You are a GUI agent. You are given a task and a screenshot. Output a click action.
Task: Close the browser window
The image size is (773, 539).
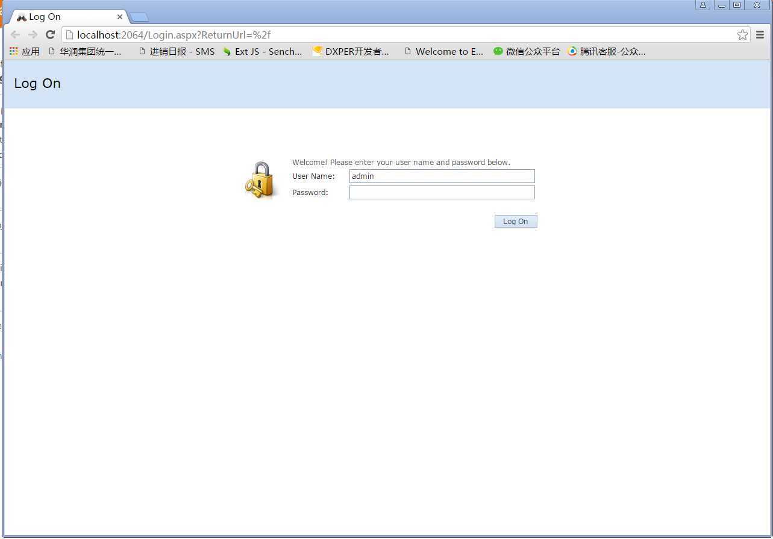pyautogui.click(x=757, y=5)
